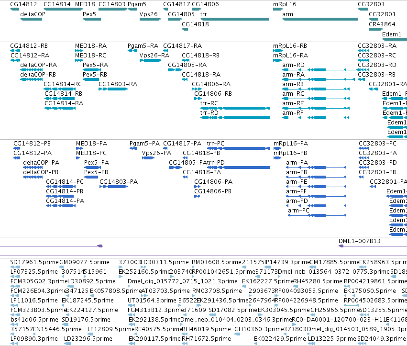Click the CG14812-RB transcript label
407x346 pixels.
tap(29, 46)
